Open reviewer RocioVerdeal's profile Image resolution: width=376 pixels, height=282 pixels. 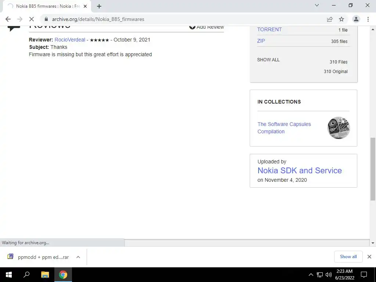(x=70, y=40)
